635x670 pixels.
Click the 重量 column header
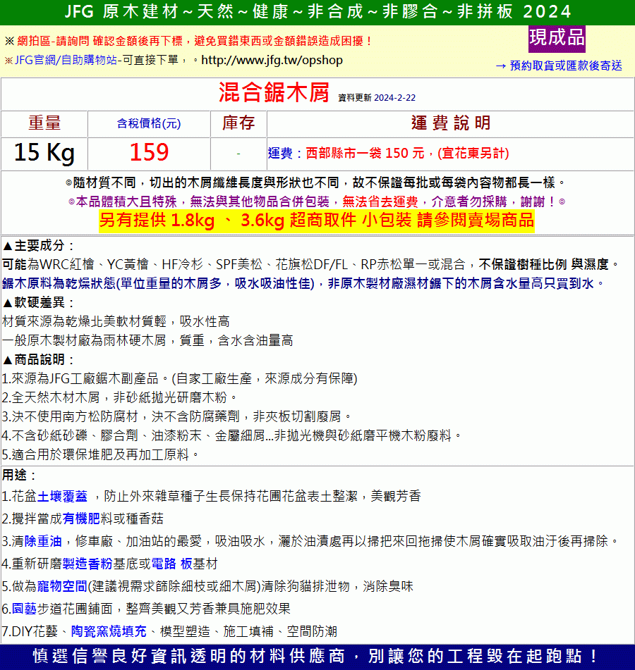44,123
